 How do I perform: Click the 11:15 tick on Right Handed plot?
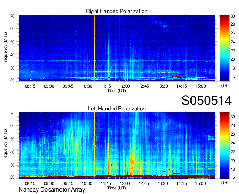click(106, 86)
